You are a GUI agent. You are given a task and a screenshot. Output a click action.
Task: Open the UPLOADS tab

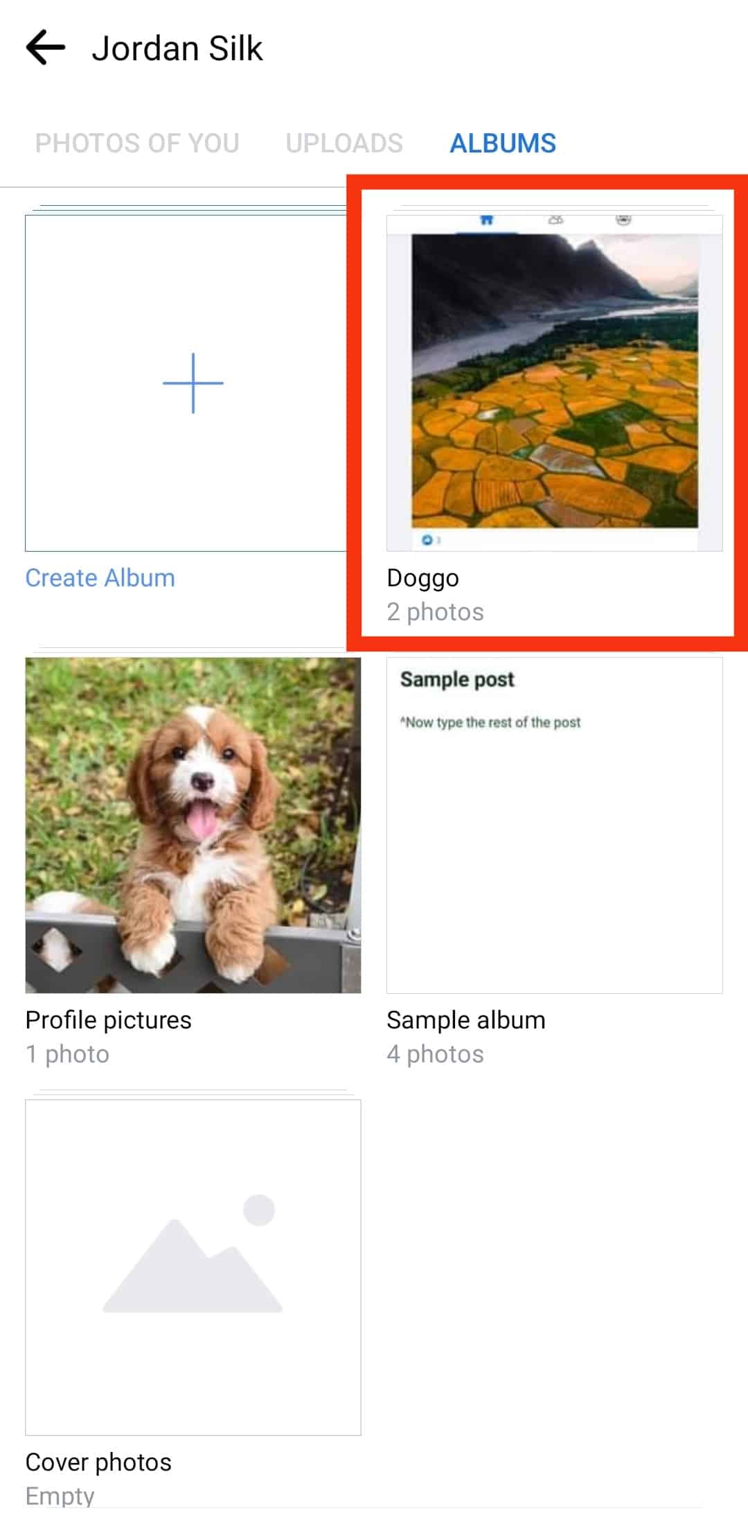(344, 143)
